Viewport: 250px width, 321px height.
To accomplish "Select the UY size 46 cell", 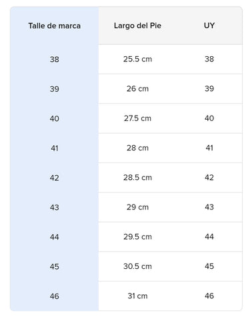I will (x=209, y=296).
